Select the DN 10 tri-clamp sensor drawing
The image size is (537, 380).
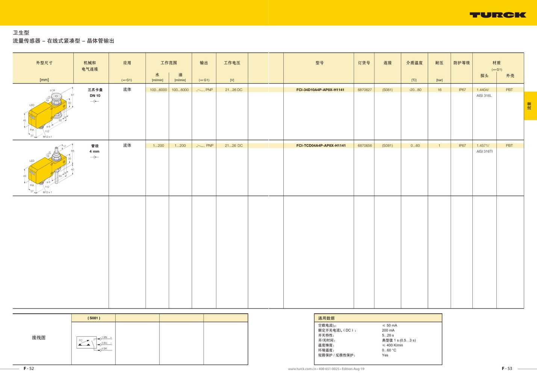coord(48,112)
